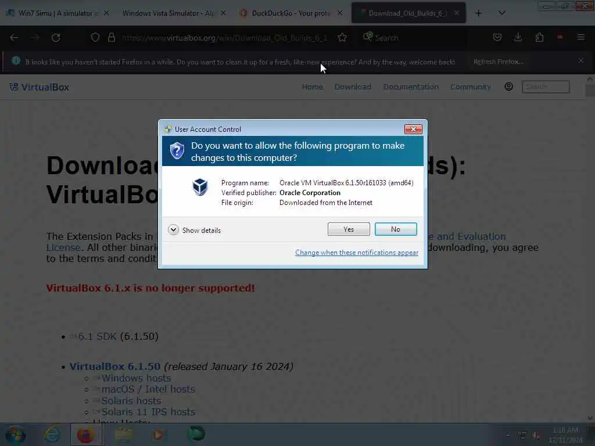Select the Download_Old_Builds_6_1 tab

[408, 13]
